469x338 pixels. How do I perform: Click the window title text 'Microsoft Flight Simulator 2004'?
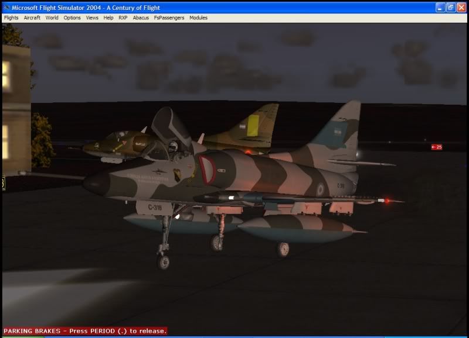point(56,8)
